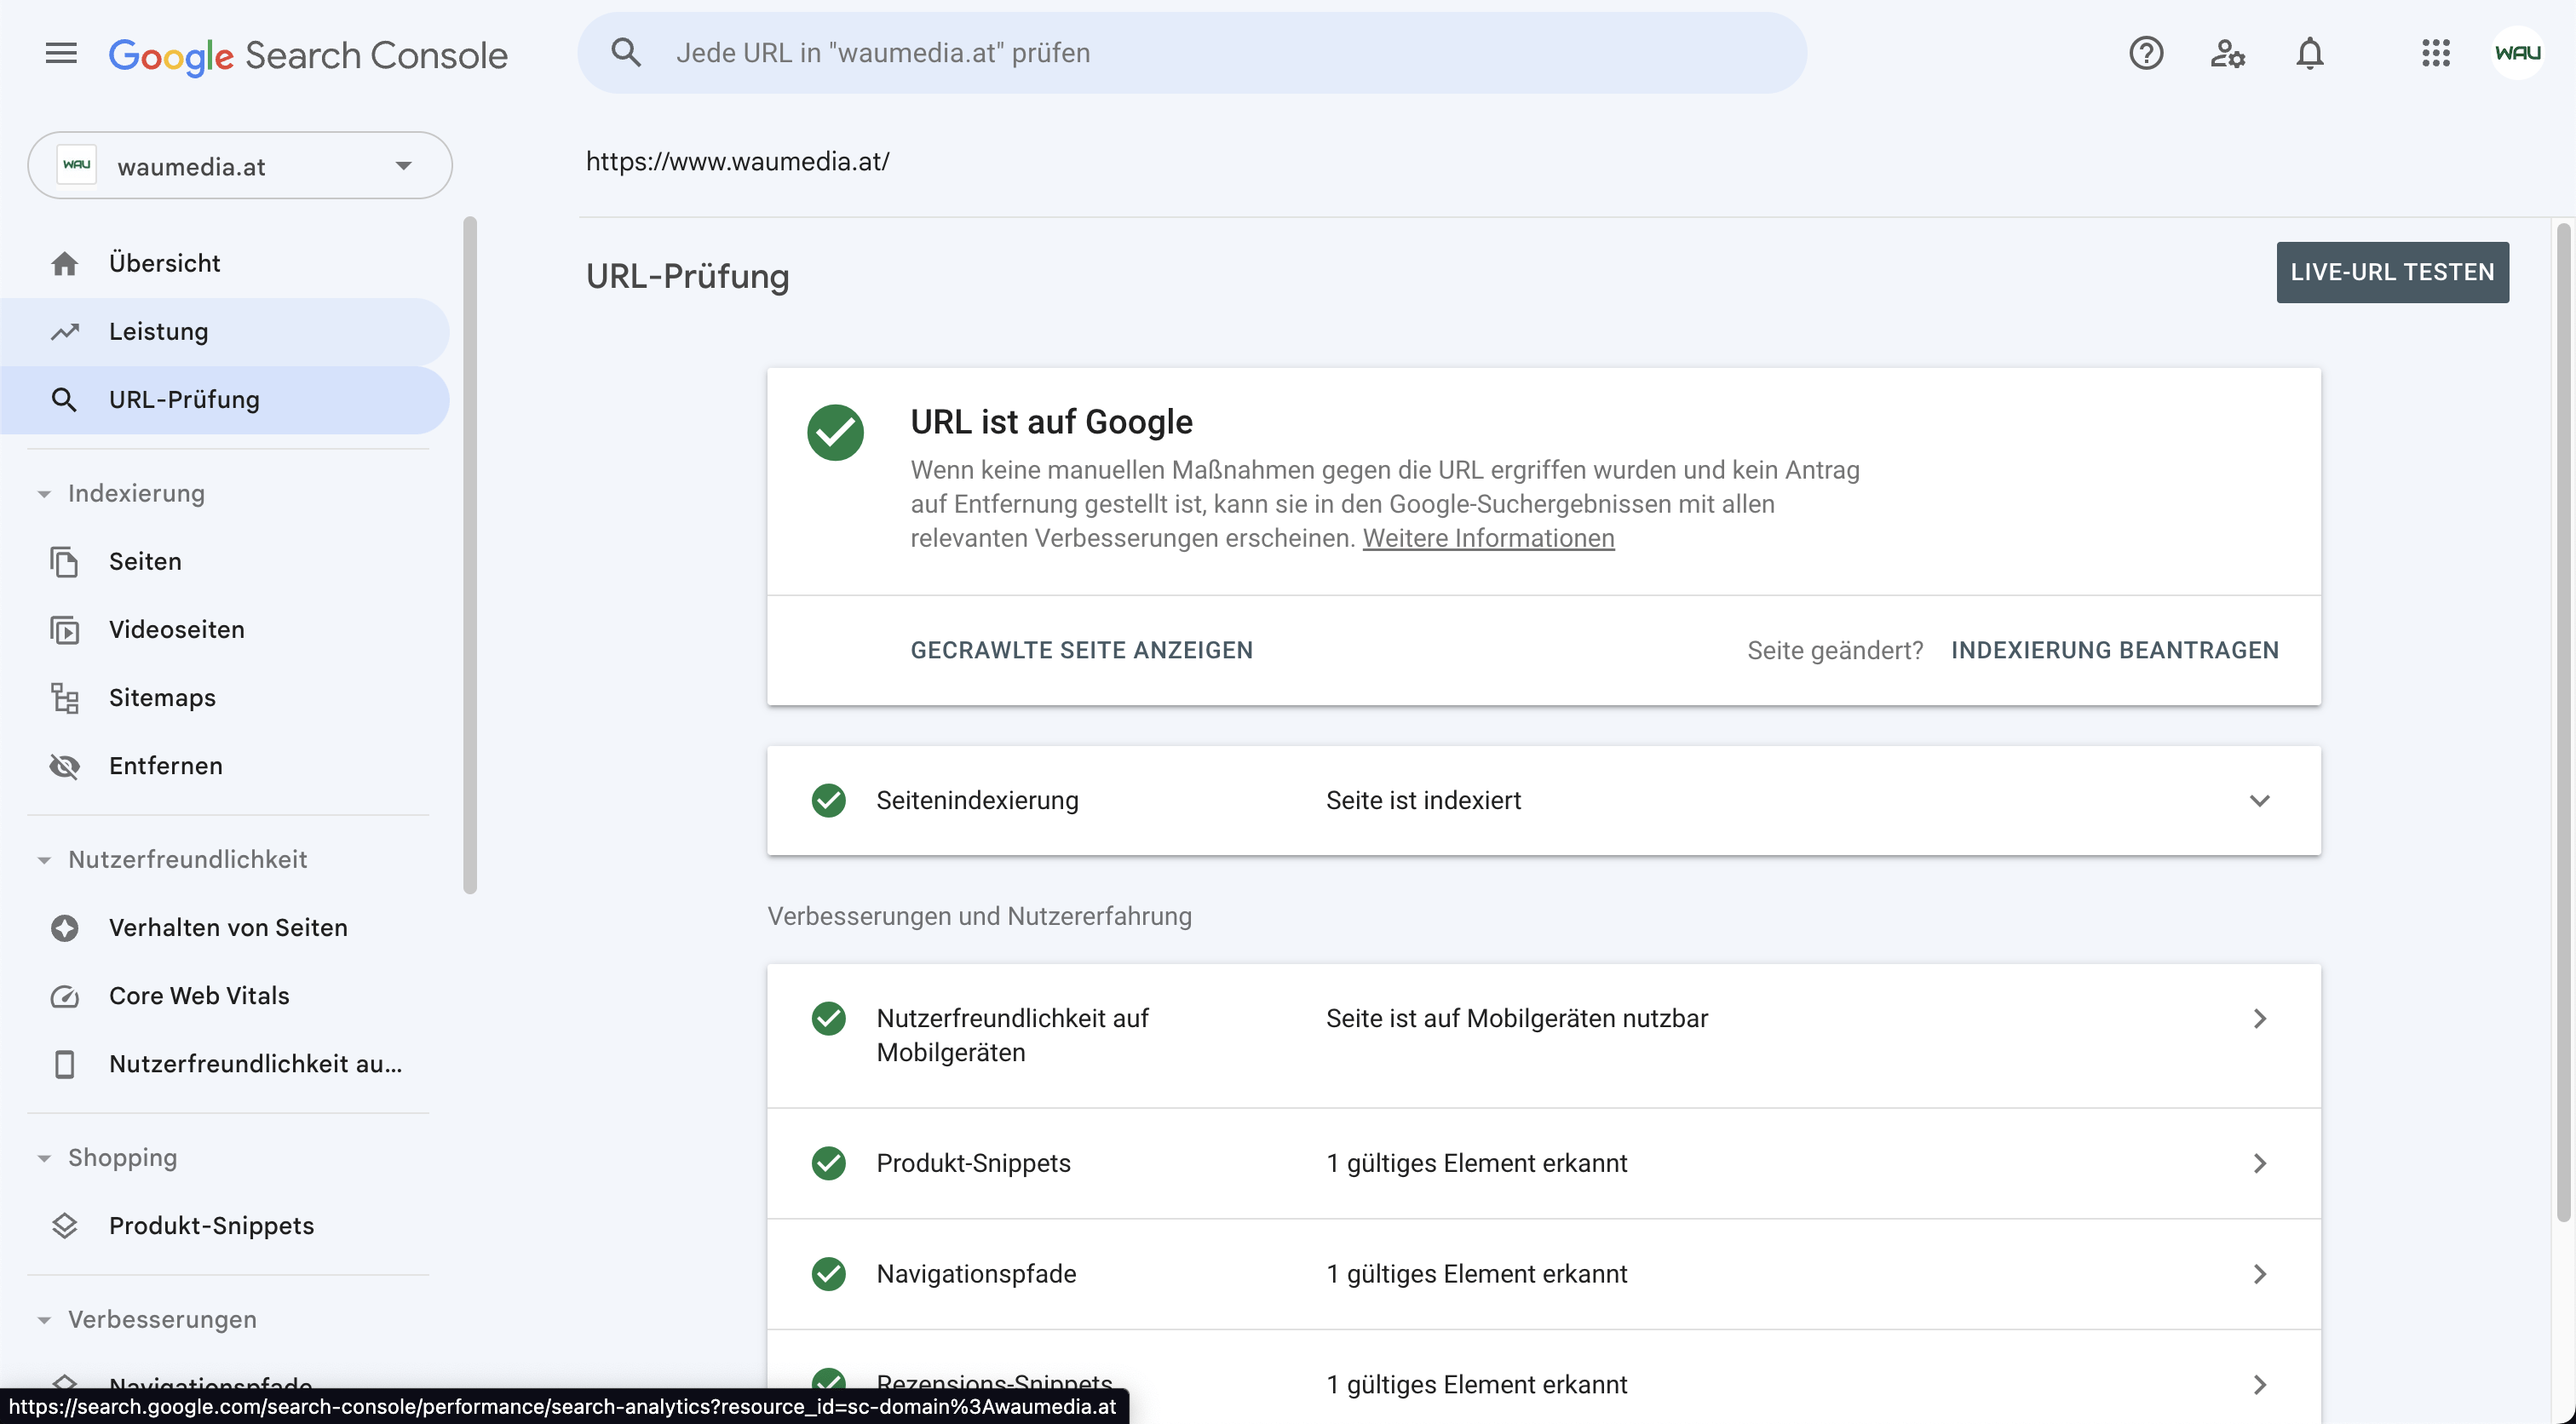This screenshot has width=2576, height=1424.
Task: Click the Entfernen removal icon
Action: 61,765
